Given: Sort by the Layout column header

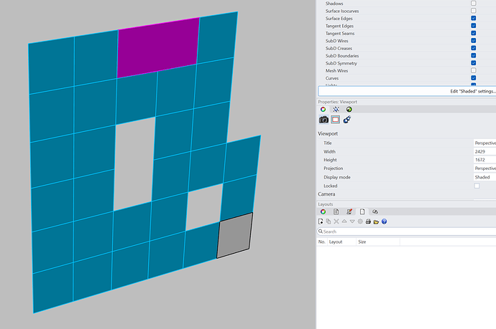Looking at the screenshot, I should coord(341,242).
